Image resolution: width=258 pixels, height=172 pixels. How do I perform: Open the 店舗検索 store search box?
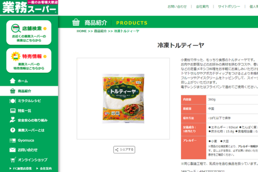click(29, 33)
